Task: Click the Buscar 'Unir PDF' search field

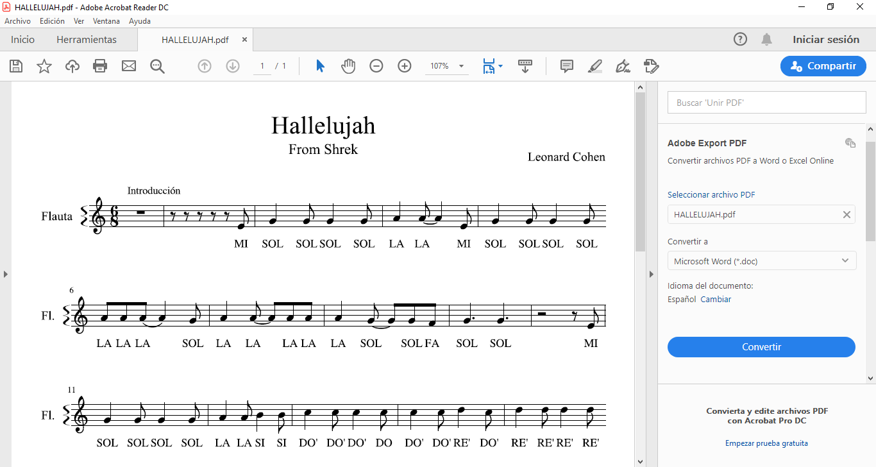Action: 766,103
